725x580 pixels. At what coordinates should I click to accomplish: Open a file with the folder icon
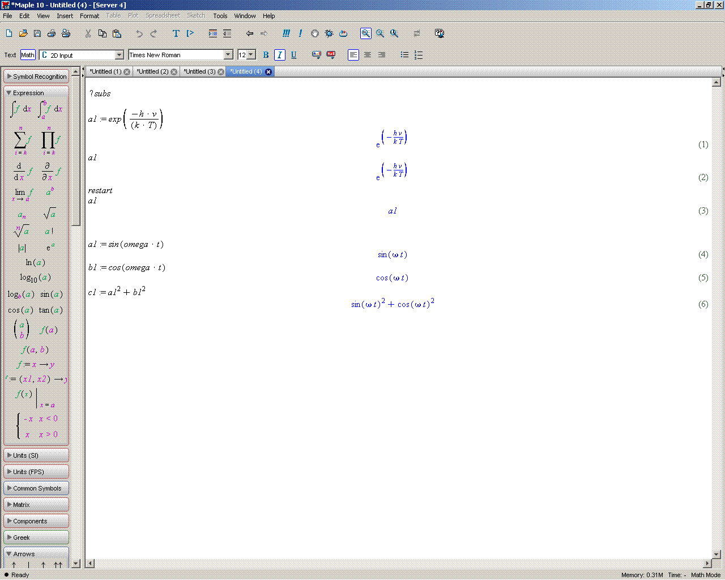[x=23, y=33]
